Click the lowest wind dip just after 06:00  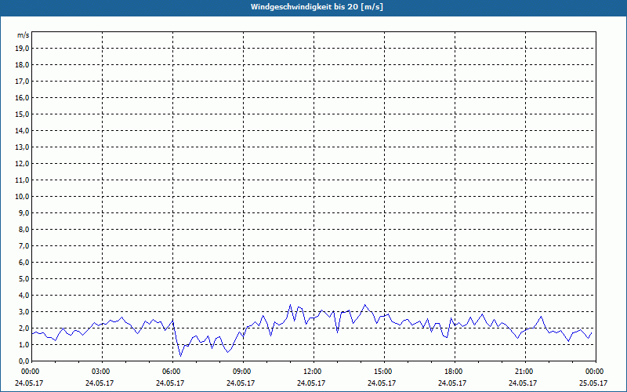[x=180, y=355]
